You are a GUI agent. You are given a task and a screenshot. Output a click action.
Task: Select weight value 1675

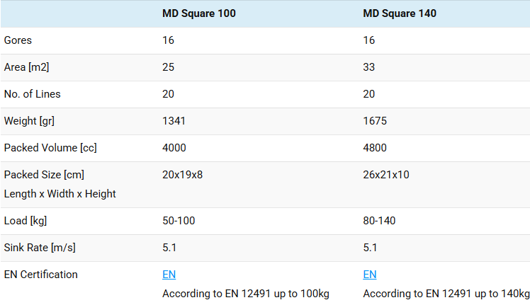(x=375, y=121)
